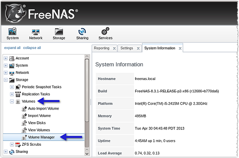The image size is (239, 158).
Task: Select Auto Import Volume entry
Action: [43, 108]
